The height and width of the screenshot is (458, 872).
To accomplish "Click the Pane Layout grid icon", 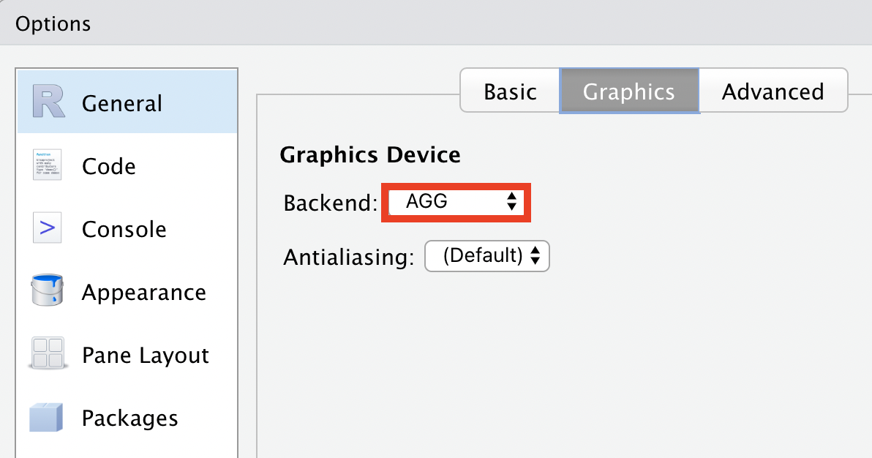I will click(x=48, y=353).
